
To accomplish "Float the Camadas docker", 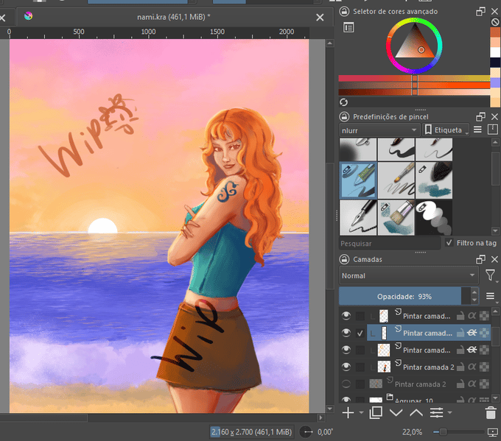I will [x=480, y=259].
